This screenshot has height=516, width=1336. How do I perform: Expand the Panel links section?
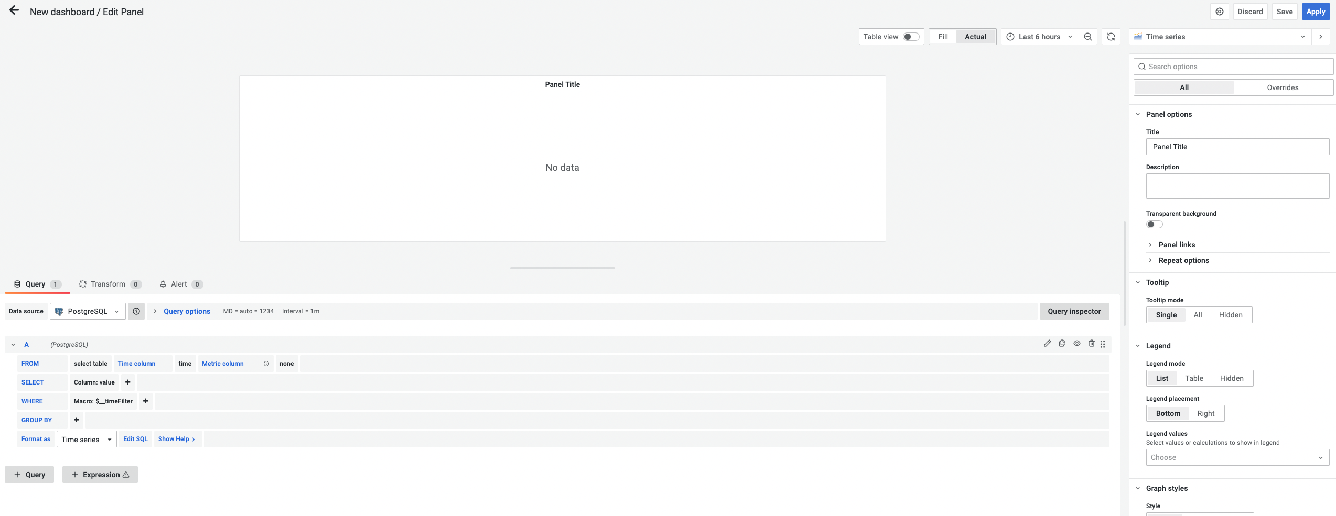(1177, 245)
